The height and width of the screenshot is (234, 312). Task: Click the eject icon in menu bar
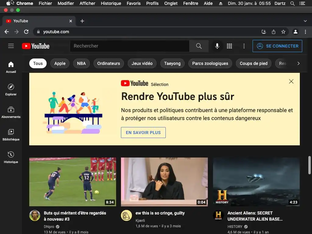pyautogui.click(x=221, y=3)
